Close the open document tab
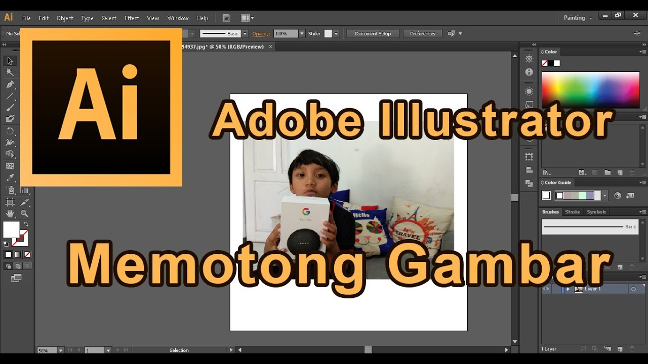This screenshot has height=364, width=648. (x=270, y=47)
